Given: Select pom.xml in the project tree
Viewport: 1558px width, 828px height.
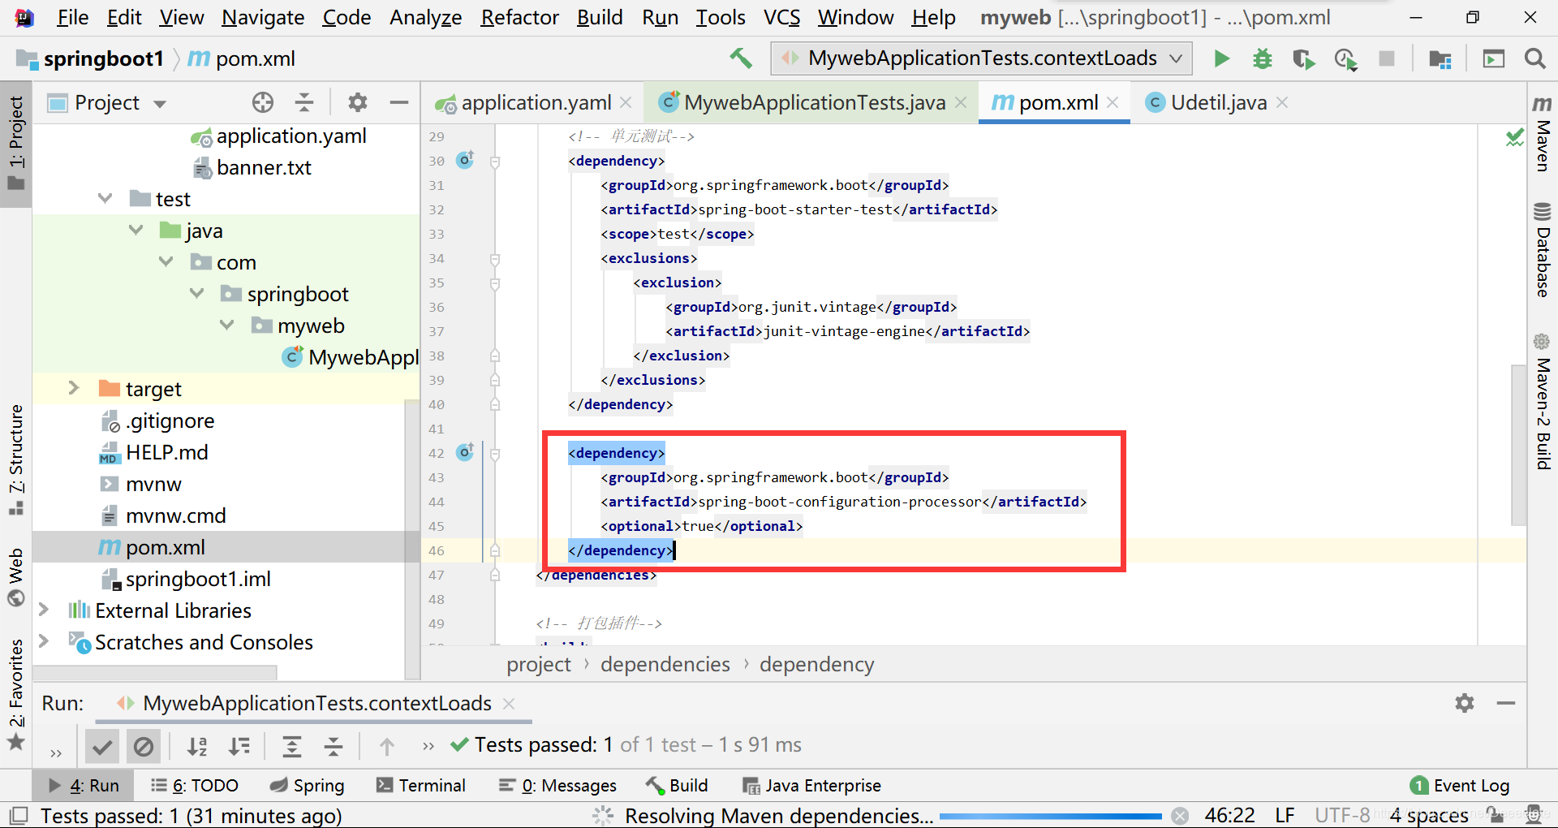Looking at the screenshot, I should [x=166, y=548].
